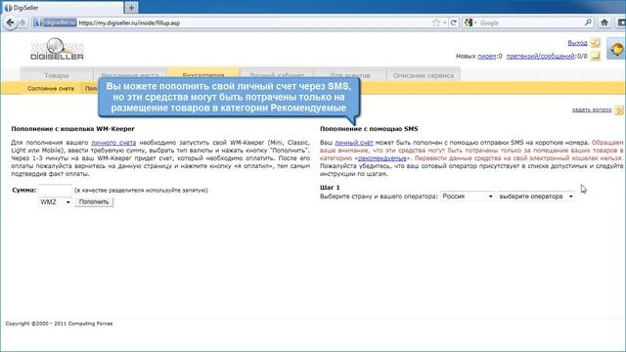Click the Copyright Computing Forces footer text

coord(59,324)
